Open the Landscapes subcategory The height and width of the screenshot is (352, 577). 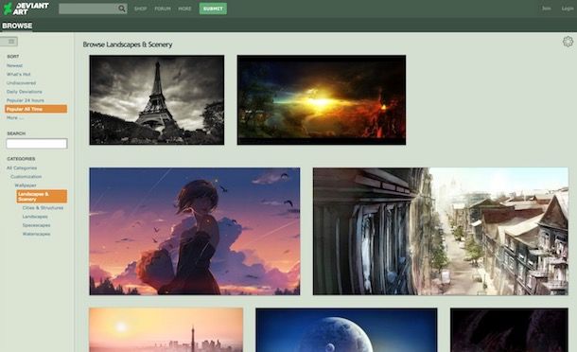pyautogui.click(x=35, y=217)
